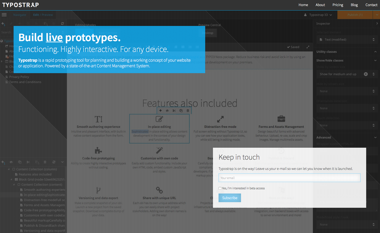Image resolution: width=380 pixels, height=233 pixels.
Task: Open the About menu item
Action: pos(320,5)
